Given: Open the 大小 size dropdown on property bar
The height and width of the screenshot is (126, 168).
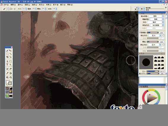Looking at the screenshot, I should click(26, 9).
